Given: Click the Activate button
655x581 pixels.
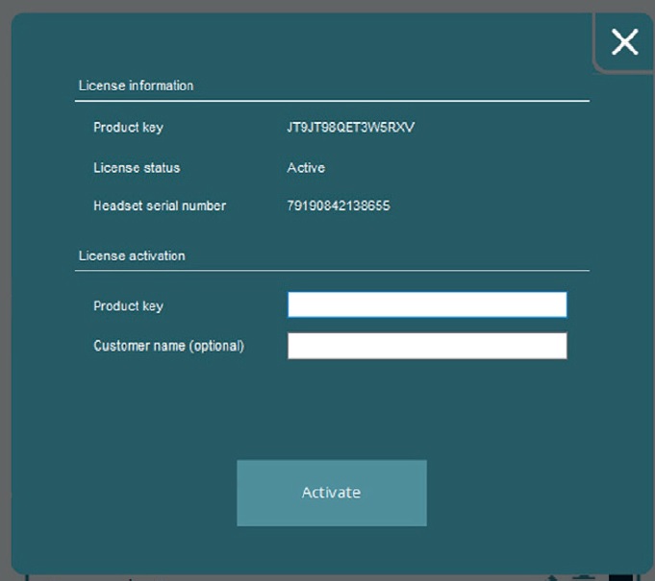Looking at the screenshot, I should click(331, 493).
